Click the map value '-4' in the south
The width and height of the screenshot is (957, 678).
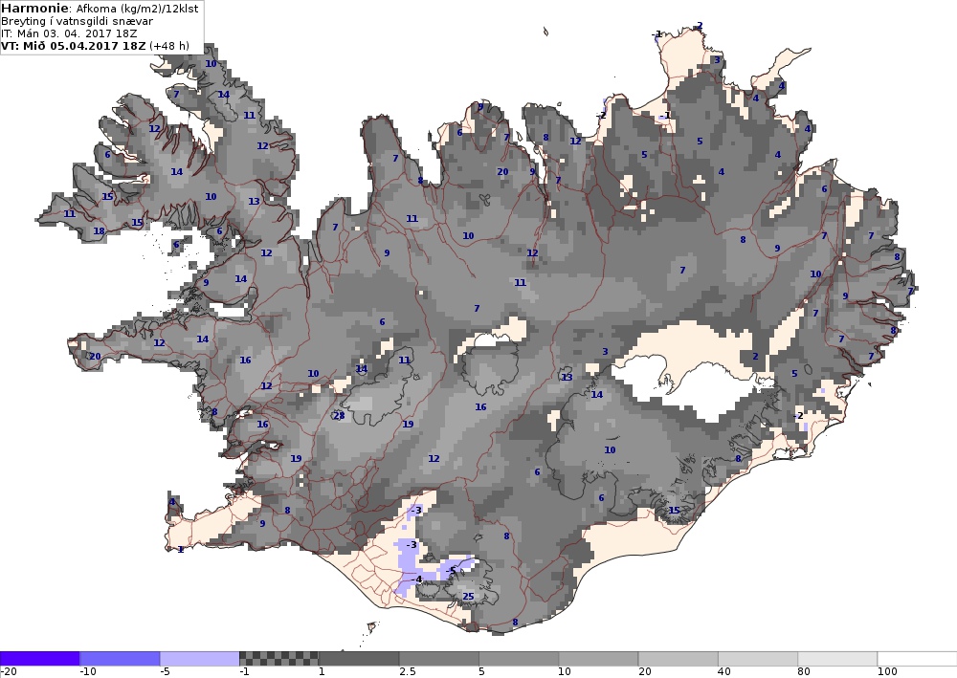417,580
